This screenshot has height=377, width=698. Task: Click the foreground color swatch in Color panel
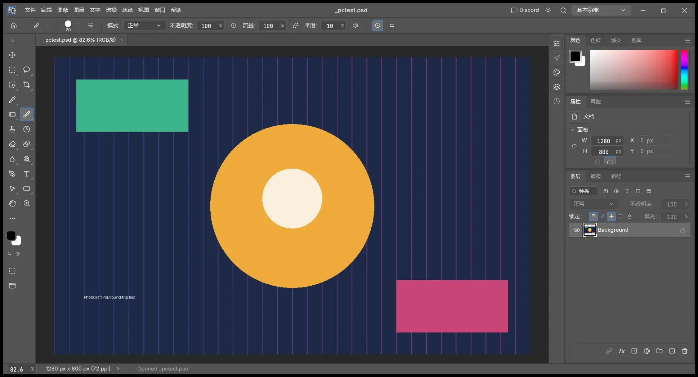pos(575,56)
